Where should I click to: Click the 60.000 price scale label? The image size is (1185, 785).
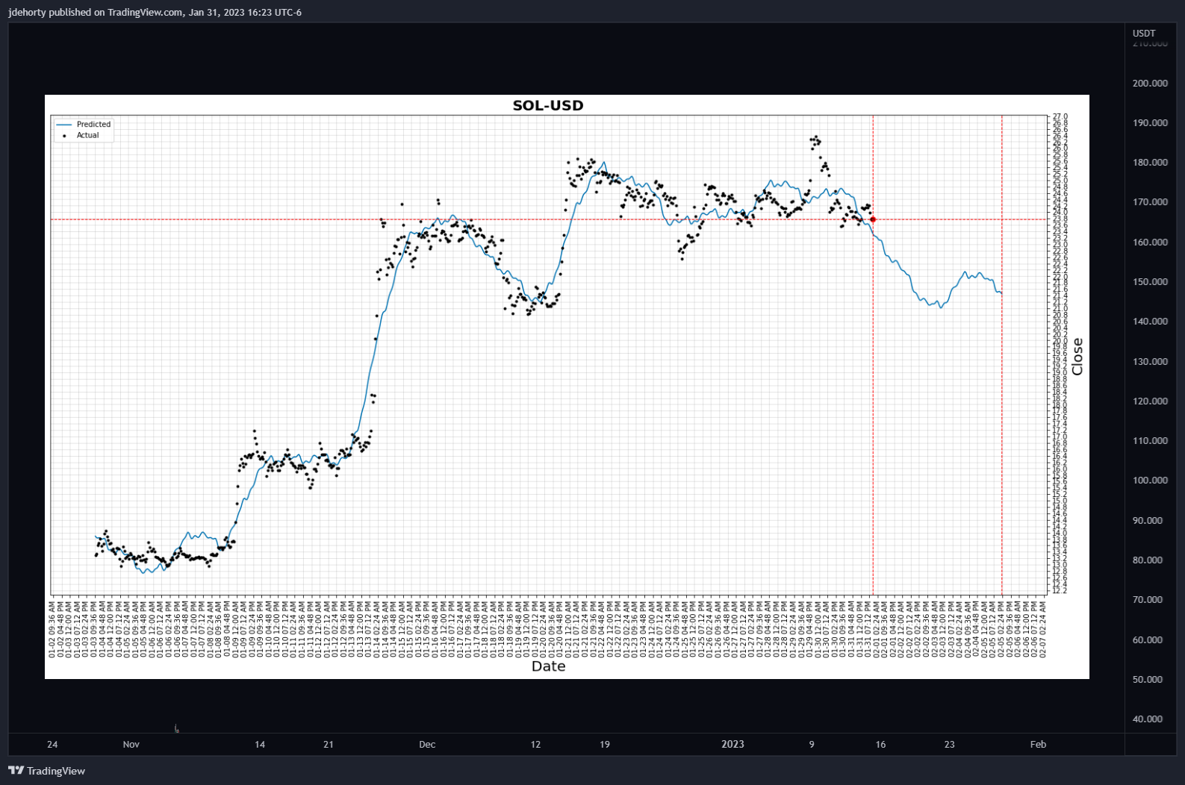click(x=1148, y=639)
